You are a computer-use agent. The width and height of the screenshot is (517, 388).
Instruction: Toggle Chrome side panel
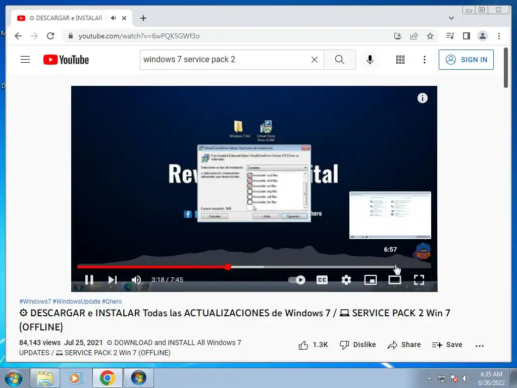tap(466, 36)
